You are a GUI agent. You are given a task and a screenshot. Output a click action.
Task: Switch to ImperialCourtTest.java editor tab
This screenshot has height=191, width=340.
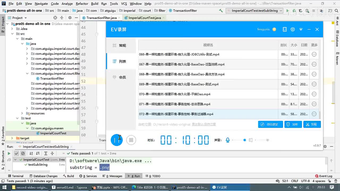[145, 18]
